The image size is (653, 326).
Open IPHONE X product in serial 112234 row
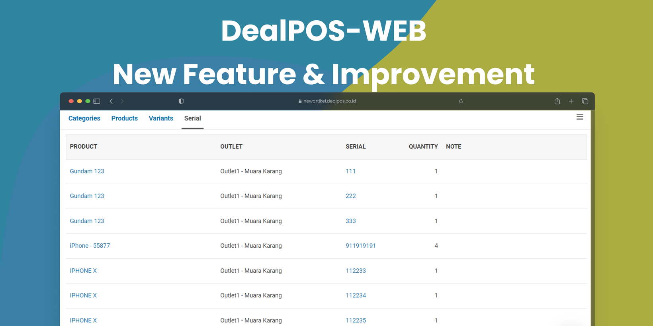pyautogui.click(x=83, y=295)
